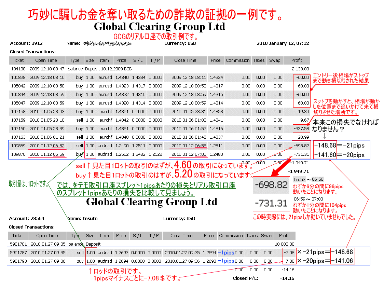This screenshot has height=289, width=384.
Task: Select ticket number 107159
Action: 18,120
